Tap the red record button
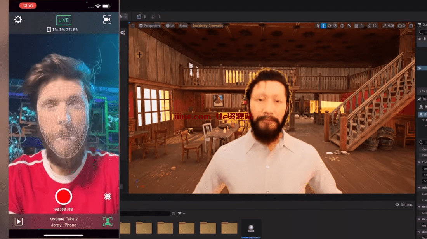Viewport: 427px width, 239px height. click(x=64, y=196)
